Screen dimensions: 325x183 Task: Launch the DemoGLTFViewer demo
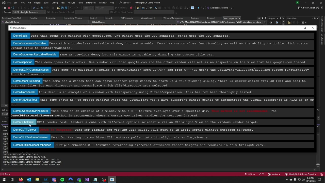pos(25,130)
